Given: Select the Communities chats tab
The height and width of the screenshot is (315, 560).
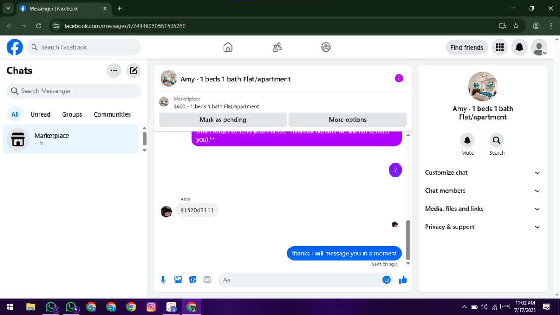Looking at the screenshot, I should [112, 114].
